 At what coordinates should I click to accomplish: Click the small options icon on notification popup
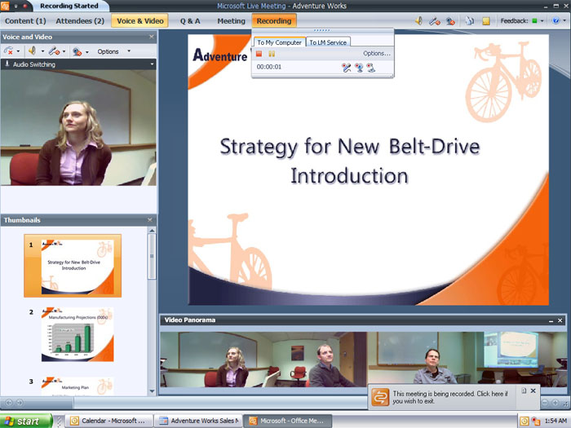coord(524,390)
